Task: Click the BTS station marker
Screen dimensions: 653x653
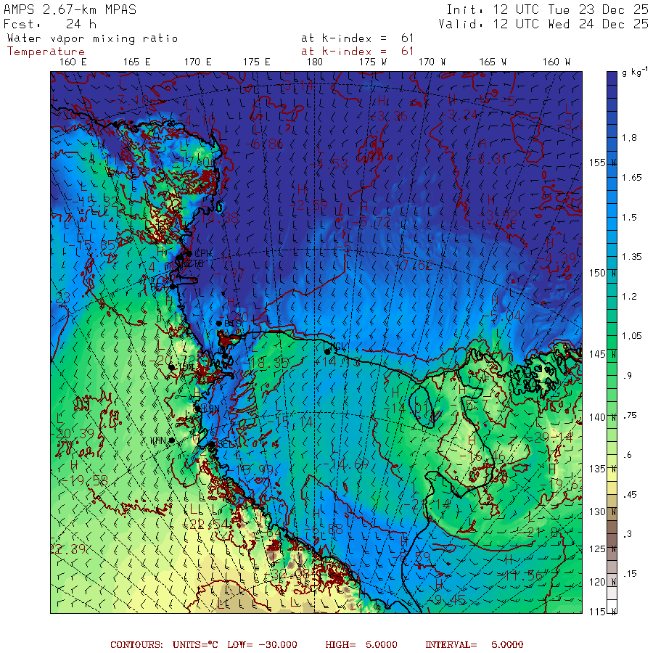Action: [219, 323]
